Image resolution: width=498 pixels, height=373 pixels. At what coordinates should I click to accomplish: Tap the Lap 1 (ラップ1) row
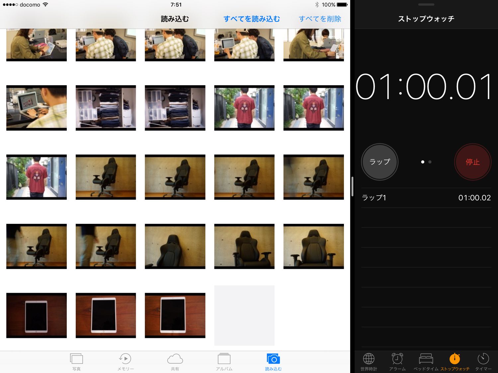click(426, 198)
